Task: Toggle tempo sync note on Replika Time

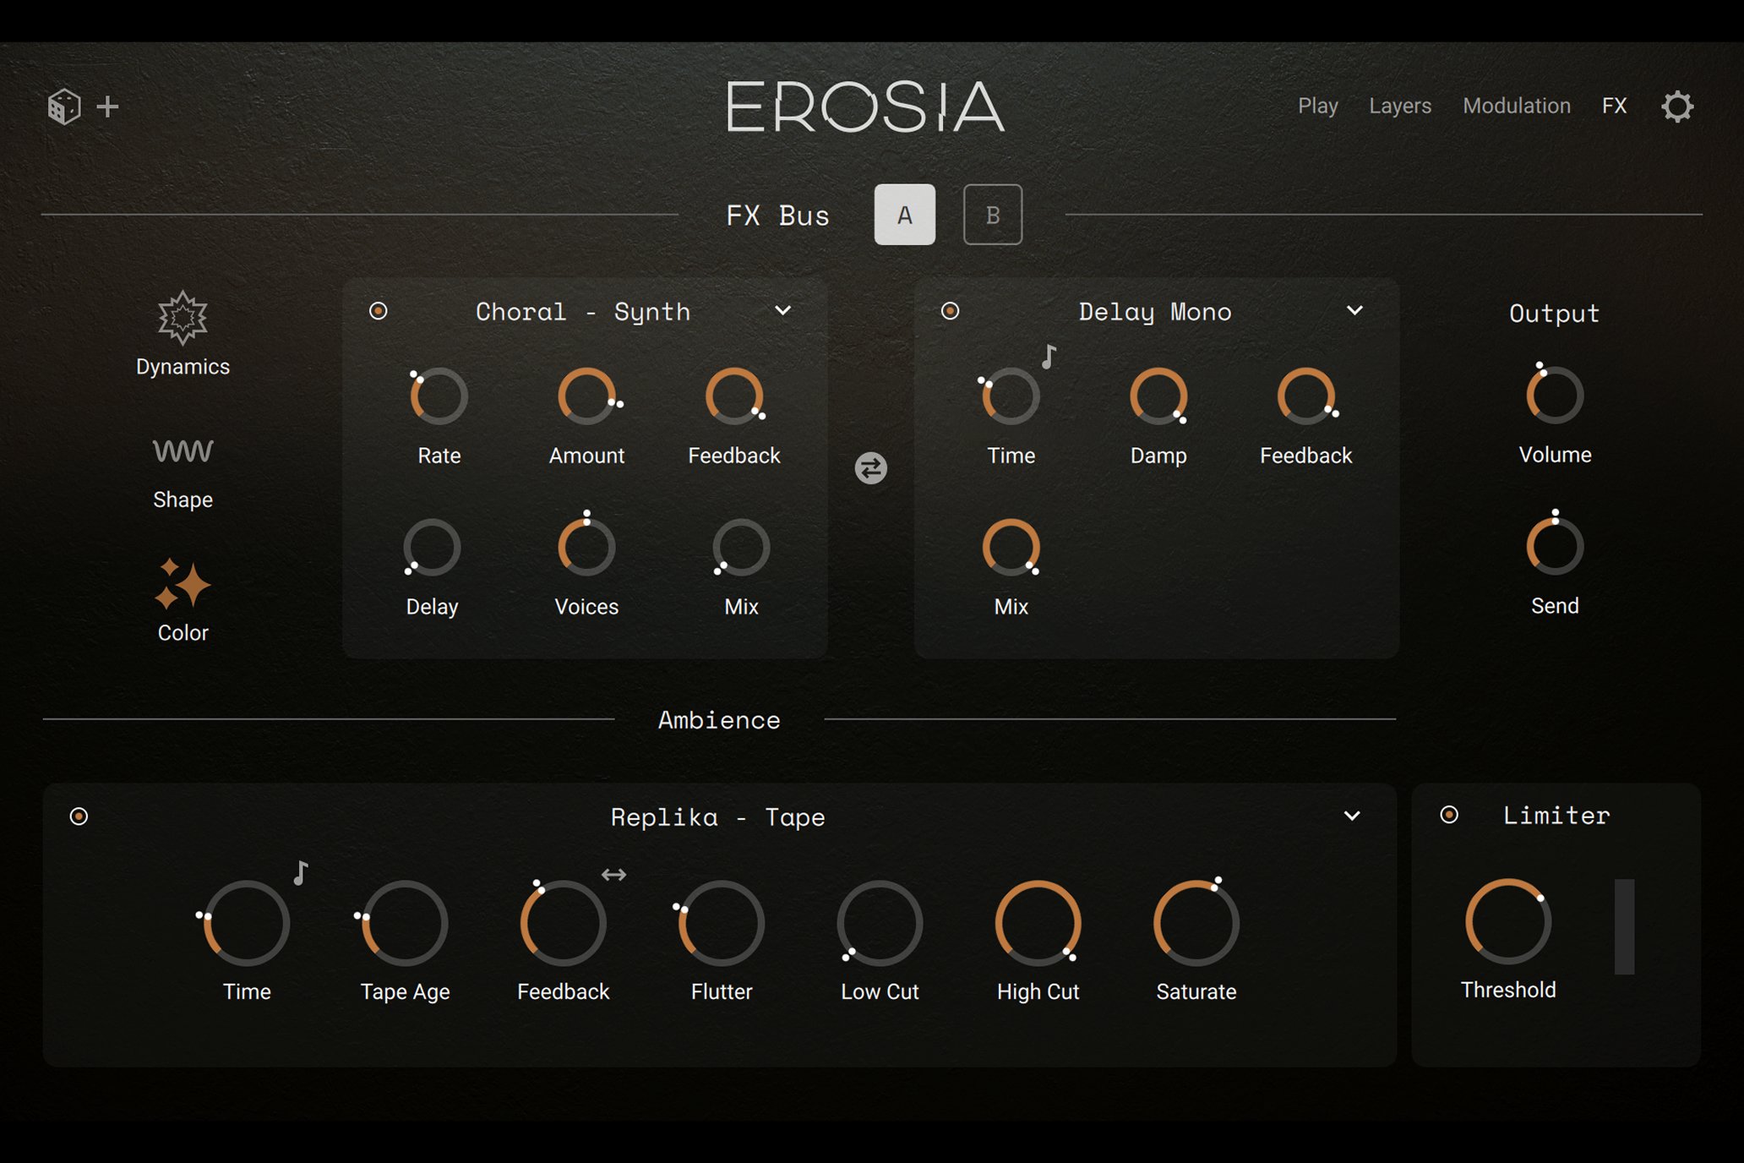Action: click(301, 872)
